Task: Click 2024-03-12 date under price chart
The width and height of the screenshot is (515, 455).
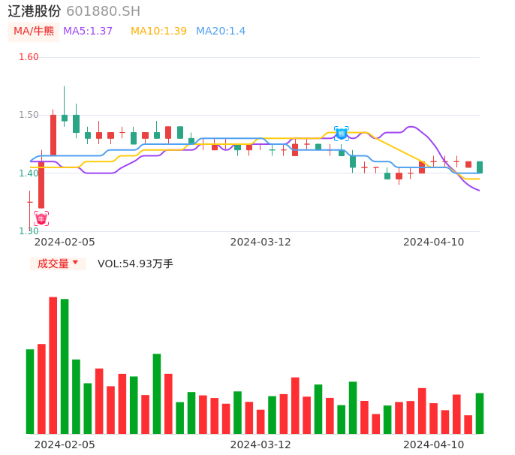Action: pos(261,242)
